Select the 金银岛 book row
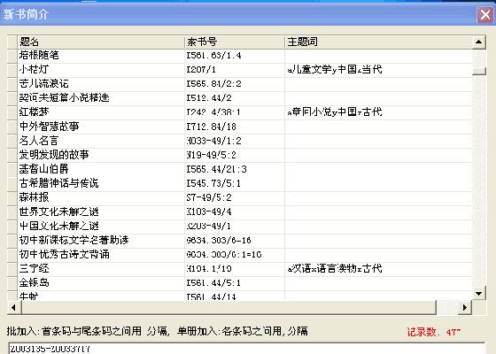This screenshot has width=496, height=354. coord(240,283)
